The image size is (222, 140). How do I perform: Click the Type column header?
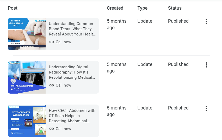[x=142, y=8]
